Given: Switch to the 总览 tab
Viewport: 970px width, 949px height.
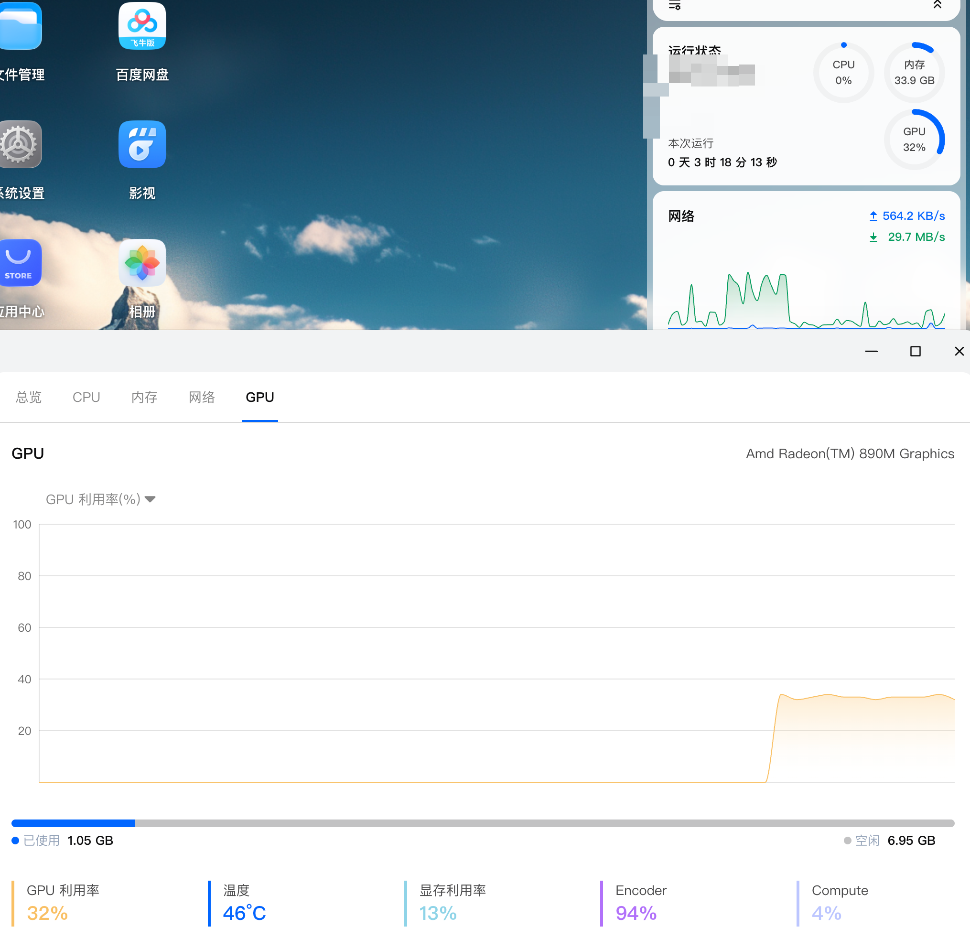Looking at the screenshot, I should pyautogui.click(x=28, y=397).
